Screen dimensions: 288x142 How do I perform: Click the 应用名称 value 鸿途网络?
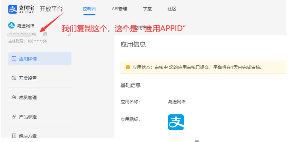[177, 102]
